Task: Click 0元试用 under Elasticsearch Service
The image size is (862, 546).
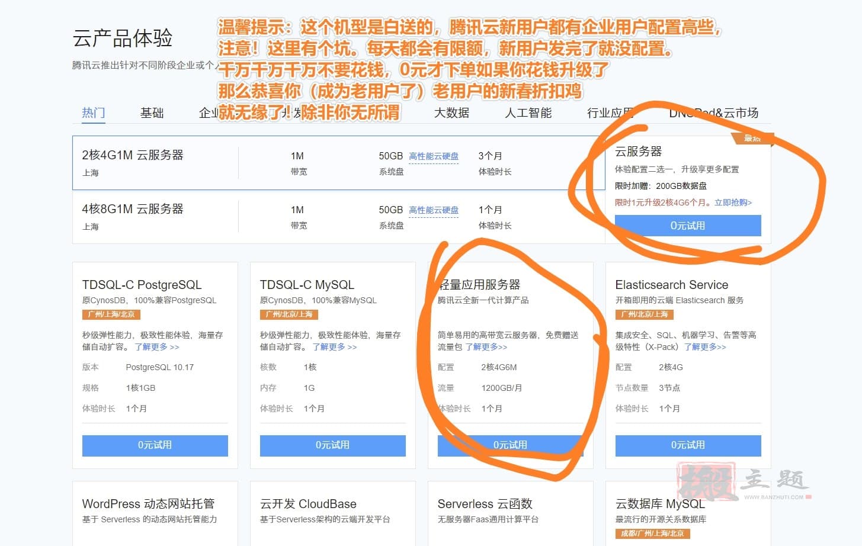Action: coord(688,445)
